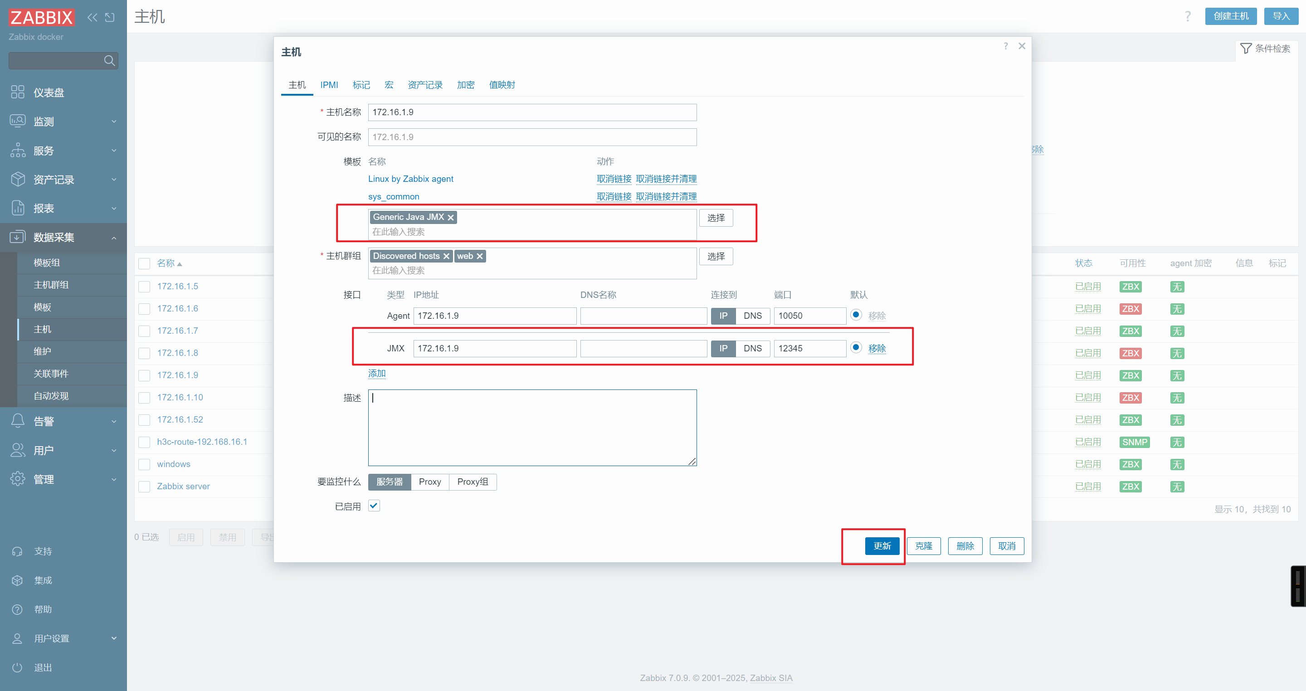This screenshot has width=1306, height=691.
Task: Click the 集成 integrations icon
Action: tap(17, 580)
